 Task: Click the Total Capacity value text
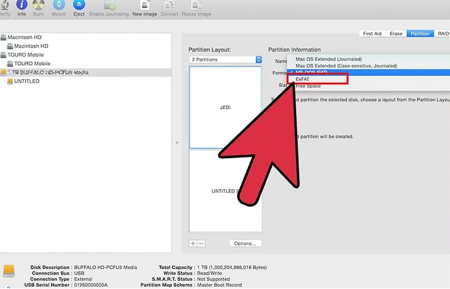click(232, 268)
